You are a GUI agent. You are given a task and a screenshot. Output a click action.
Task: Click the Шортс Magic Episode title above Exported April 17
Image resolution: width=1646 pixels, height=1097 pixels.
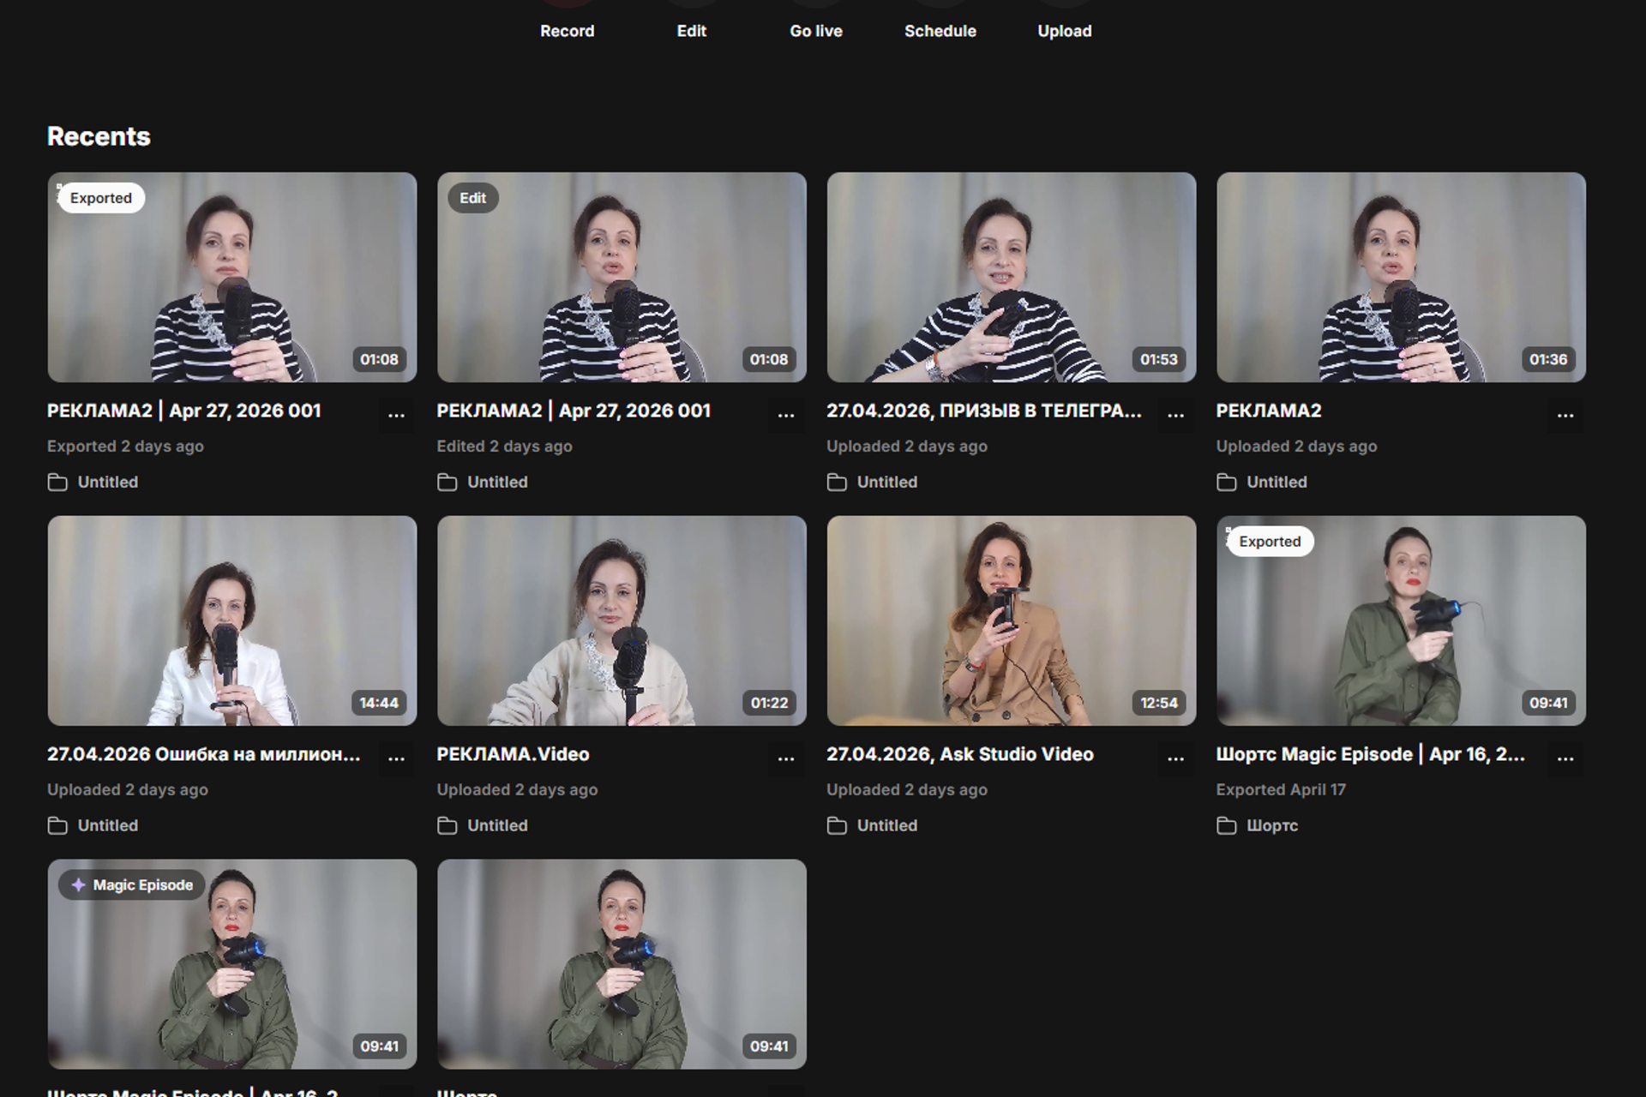(1370, 754)
